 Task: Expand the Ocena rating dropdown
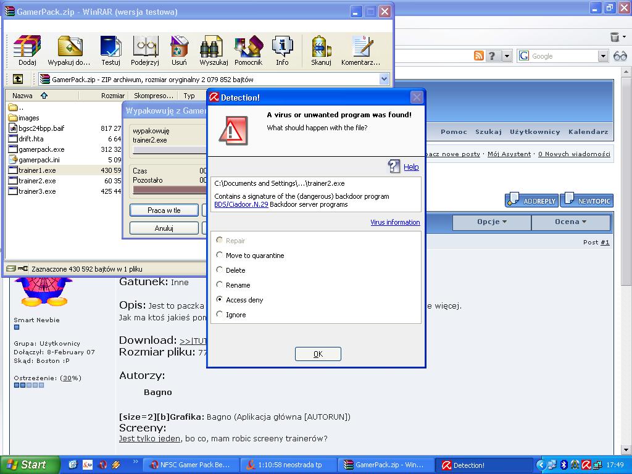point(570,222)
